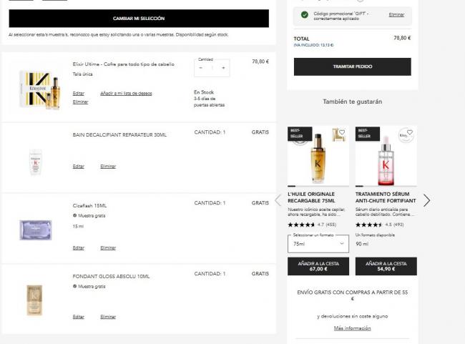Add L'Huile Originale to wishlist heart
465x344 pixels.
pyautogui.click(x=341, y=132)
